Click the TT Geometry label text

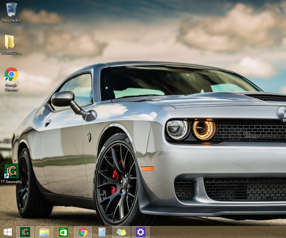12,182
